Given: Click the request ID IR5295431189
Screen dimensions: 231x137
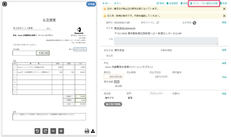Looking at the screenshot, I should pos(122,23).
